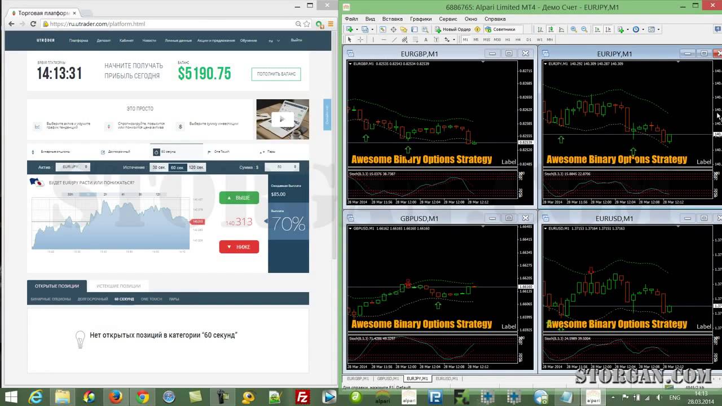Click the green ВЫШЕ button
722x406 pixels.
(239, 198)
